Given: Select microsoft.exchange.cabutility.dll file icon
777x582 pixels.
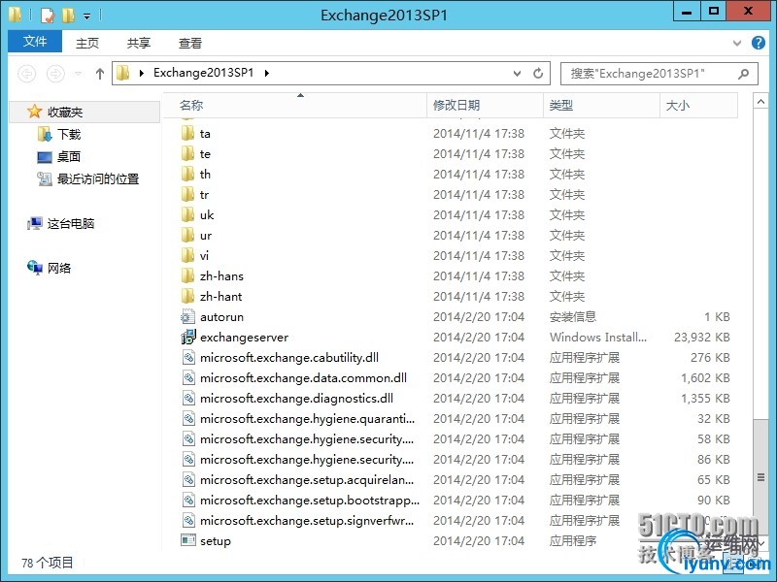Looking at the screenshot, I should click(188, 357).
